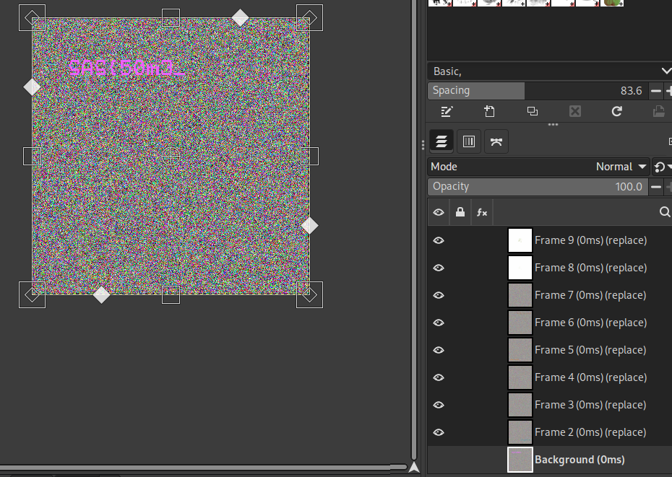672x477 pixels.
Task: Click the bottom edge diamond shear handle
Action: [102, 294]
